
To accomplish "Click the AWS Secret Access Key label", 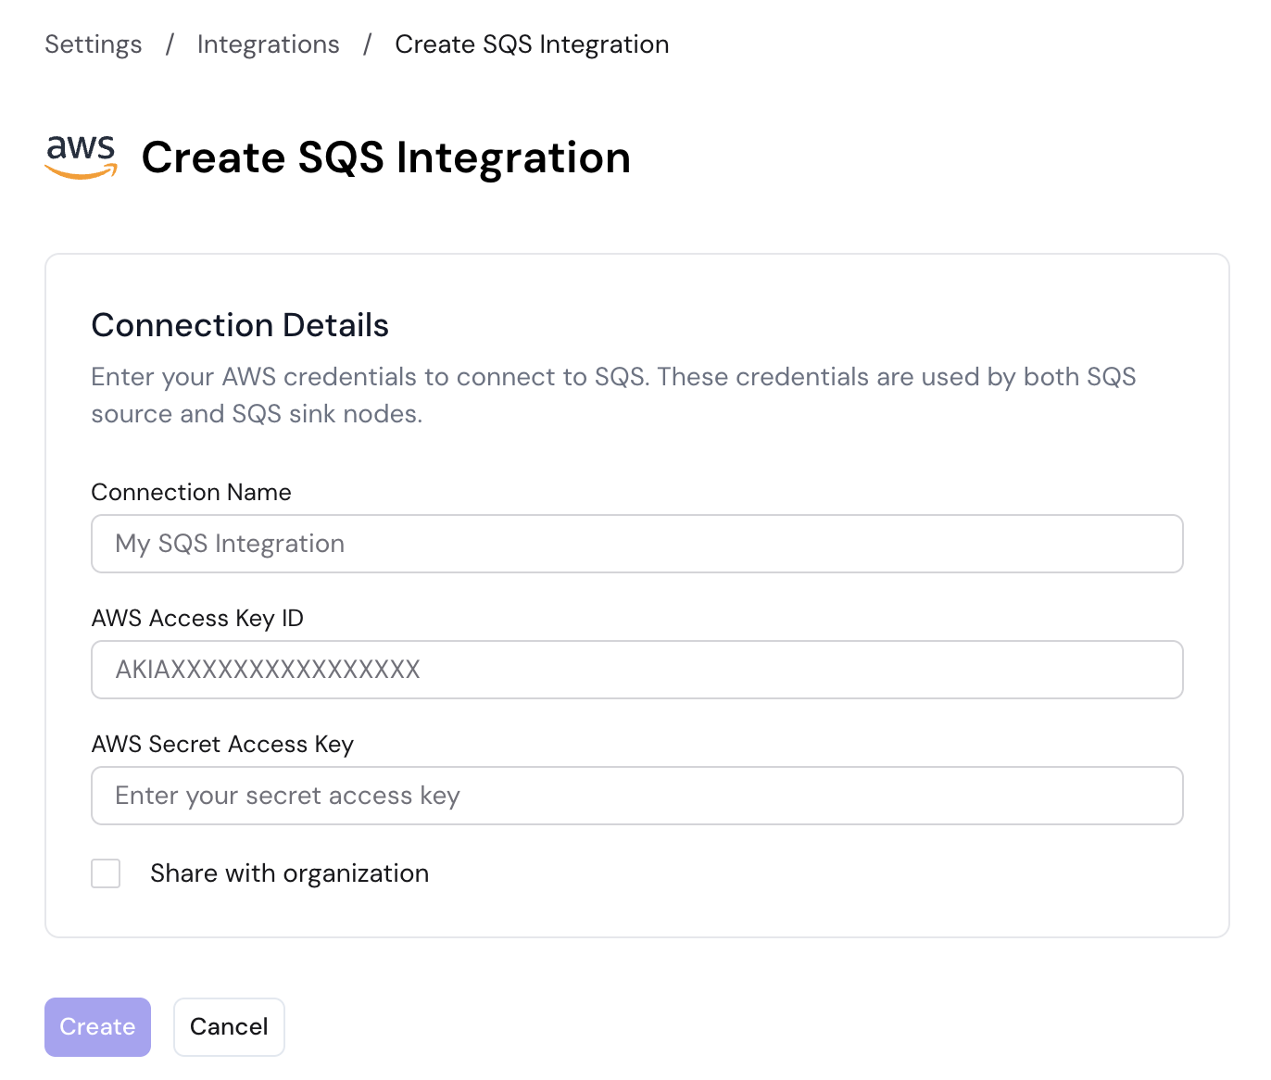I will click(222, 744).
